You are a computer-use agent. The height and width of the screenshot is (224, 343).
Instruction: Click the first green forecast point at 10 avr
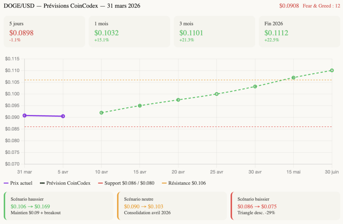[101, 112]
